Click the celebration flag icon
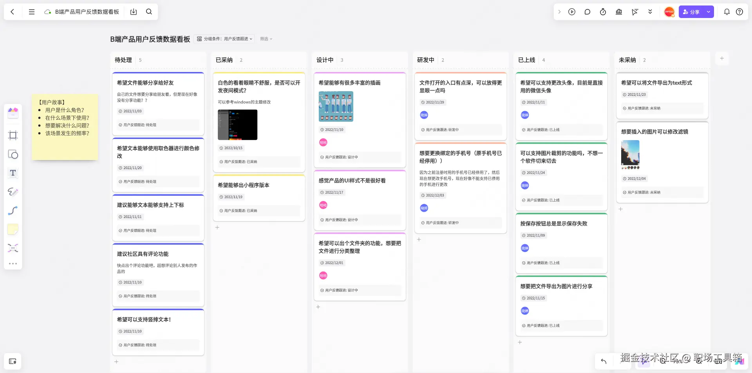This screenshot has width=752, height=373. [634, 12]
